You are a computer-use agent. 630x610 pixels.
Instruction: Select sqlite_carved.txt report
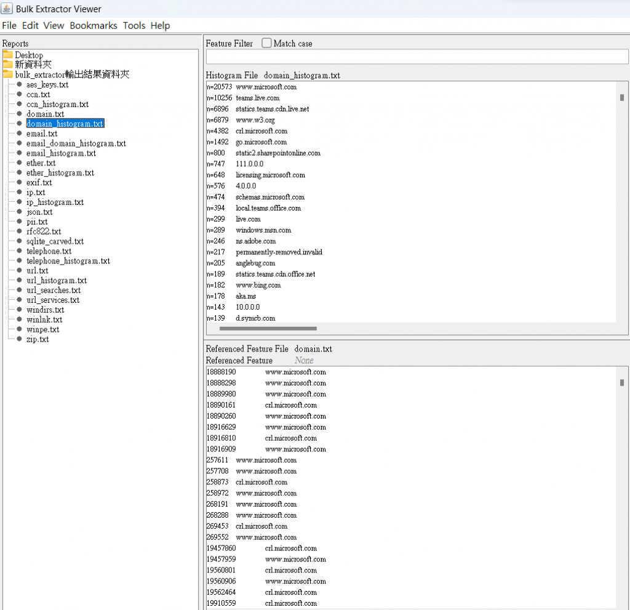(x=55, y=241)
